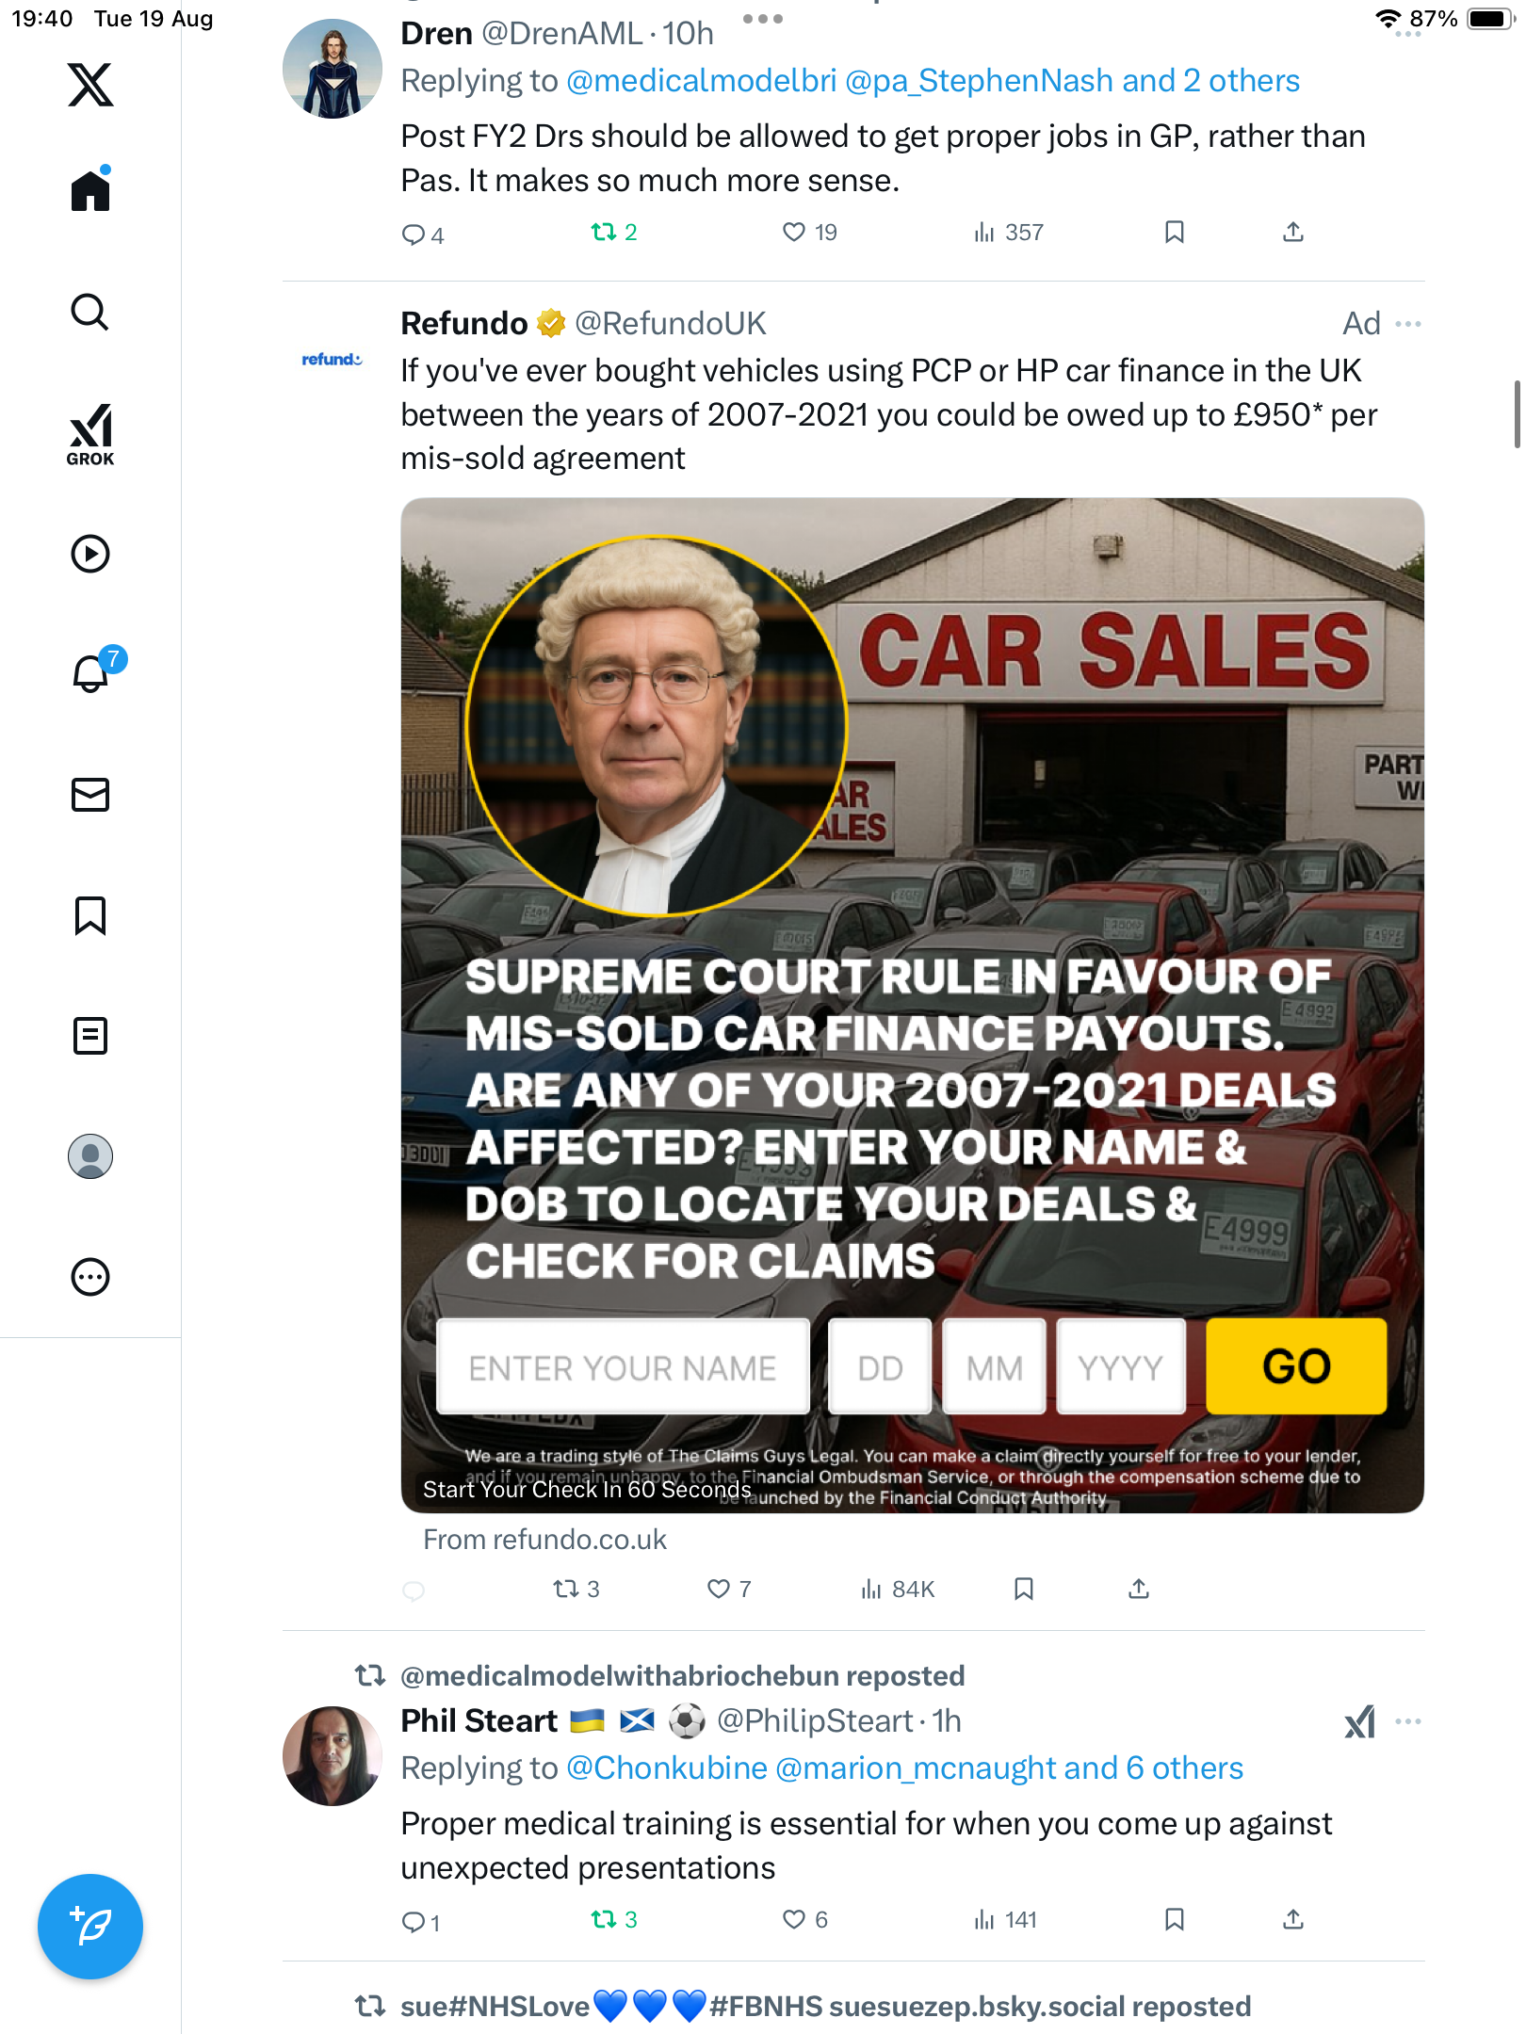
Task: Open Bookmarks in the sidebar
Action: 90,915
